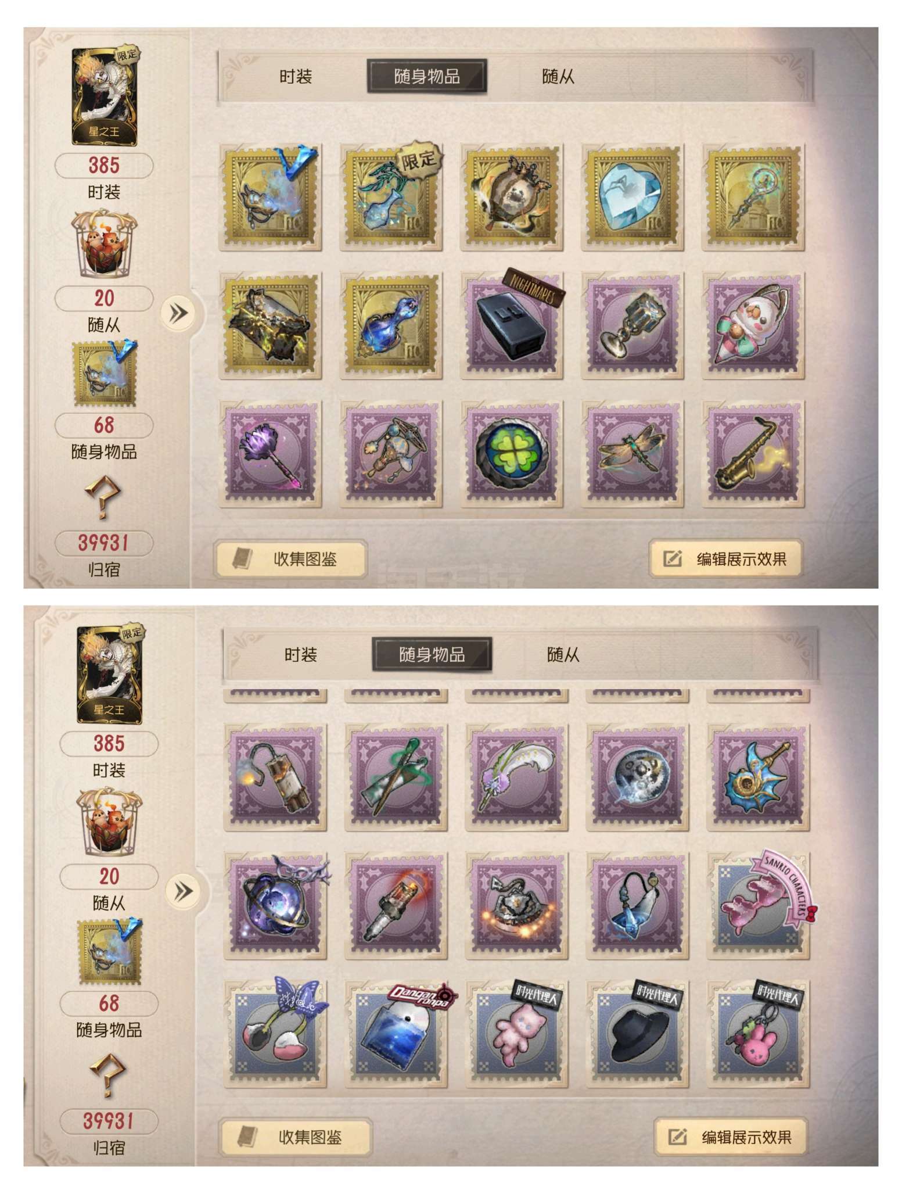This screenshot has height=1190, width=902.
Task: Open the 随从 tab in top panel
Action: (558, 76)
